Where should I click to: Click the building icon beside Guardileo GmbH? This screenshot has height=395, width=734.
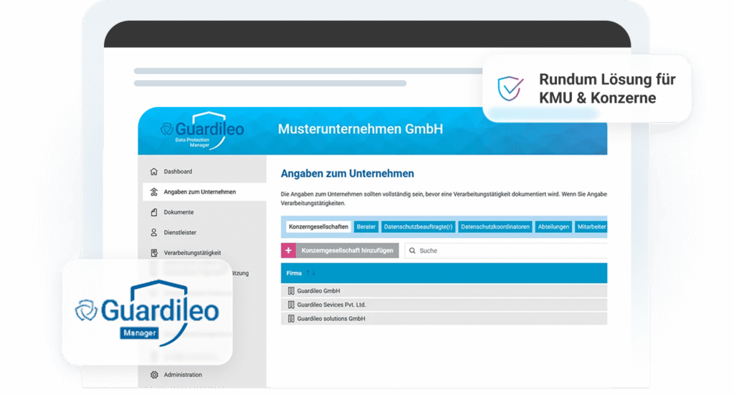[x=291, y=290]
